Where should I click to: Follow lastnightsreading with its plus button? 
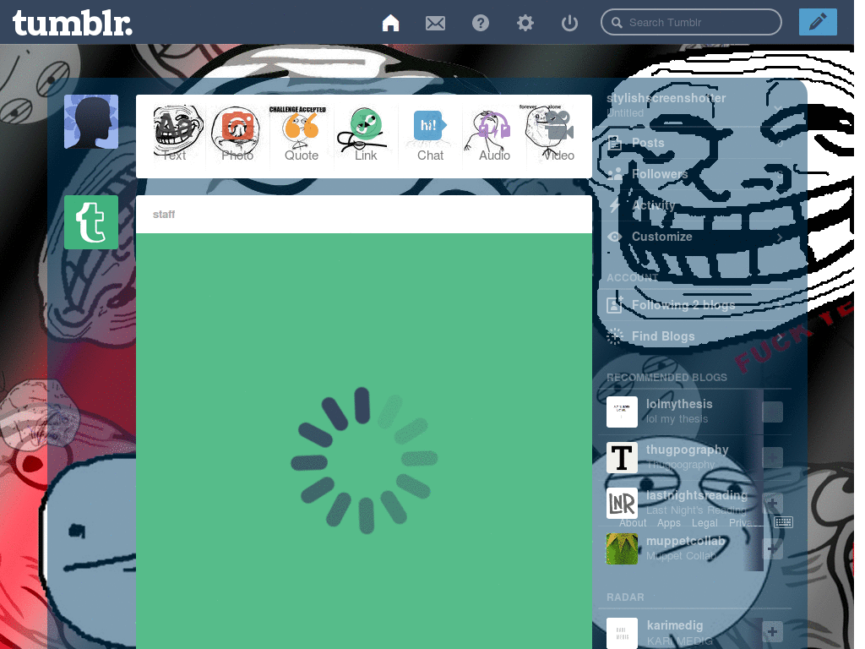(772, 504)
